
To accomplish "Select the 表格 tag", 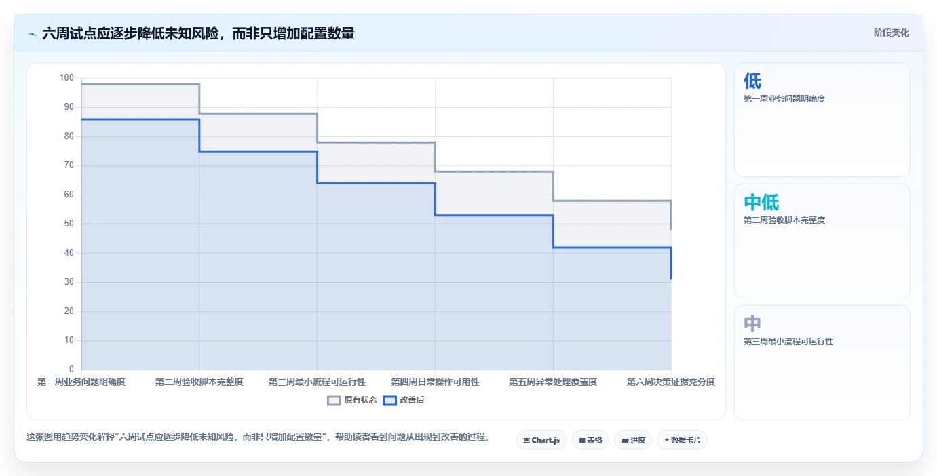I will tap(590, 440).
